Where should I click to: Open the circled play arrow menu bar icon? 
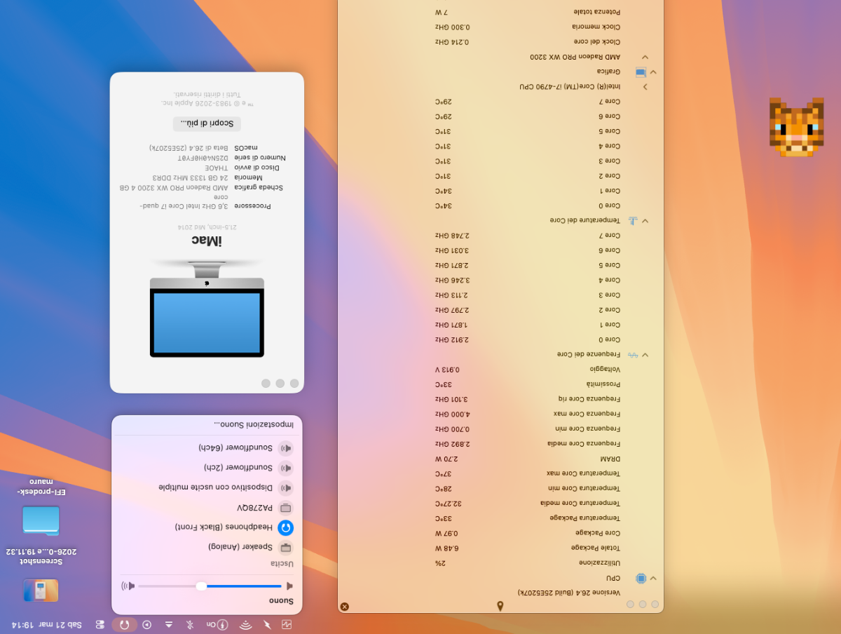point(146,624)
